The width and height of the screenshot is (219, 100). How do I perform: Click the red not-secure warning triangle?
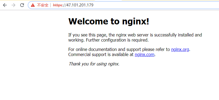click(33, 5)
